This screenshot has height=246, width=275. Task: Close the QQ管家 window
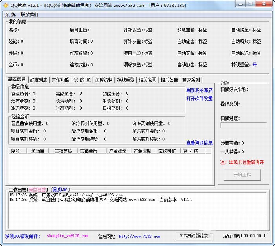click(x=264, y=4)
